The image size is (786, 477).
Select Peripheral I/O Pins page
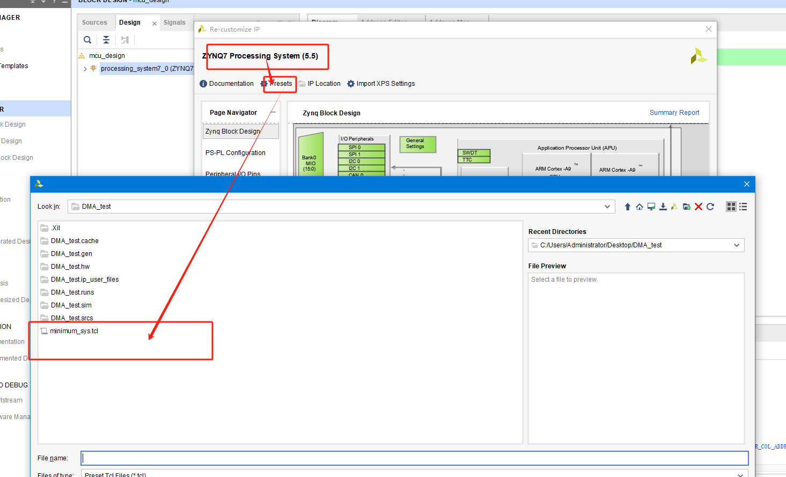[233, 174]
